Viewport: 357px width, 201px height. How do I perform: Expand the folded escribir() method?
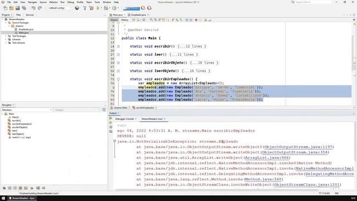tap(118, 46)
